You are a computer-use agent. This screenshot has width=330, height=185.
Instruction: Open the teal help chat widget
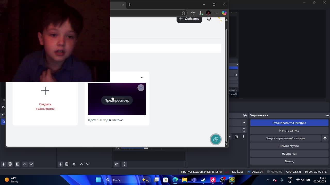216,139
